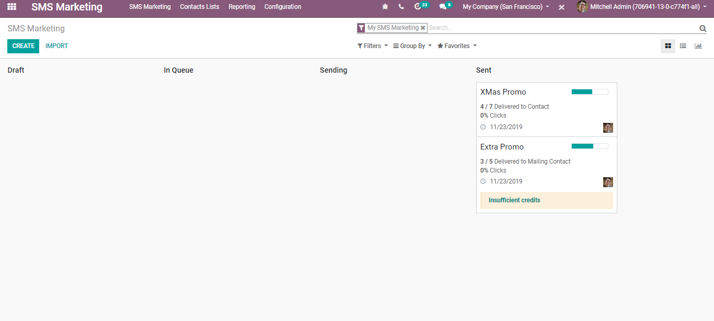The height and width of the screenshot is (321, 714).
Task: Switch to List view
Action: coord(683,46)
